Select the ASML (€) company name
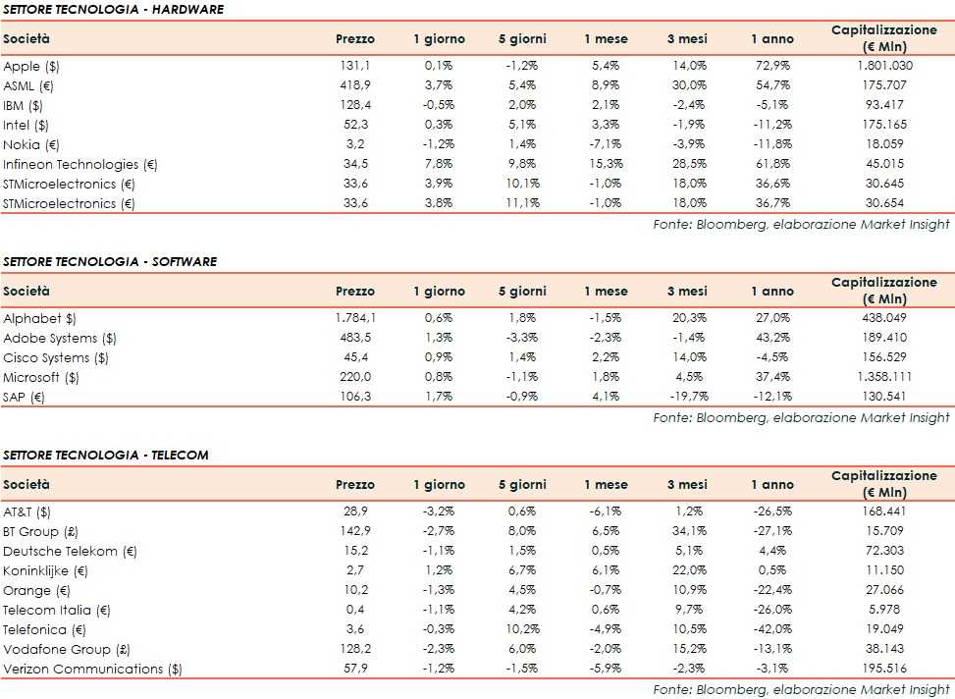Image resolution: width=955 pixels, height=699 pixels. click(30, 85)
